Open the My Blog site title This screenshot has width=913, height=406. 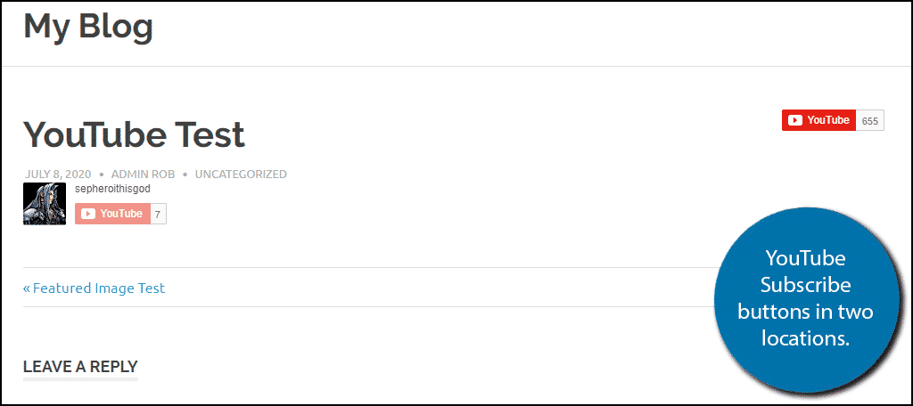pos(88,26)
